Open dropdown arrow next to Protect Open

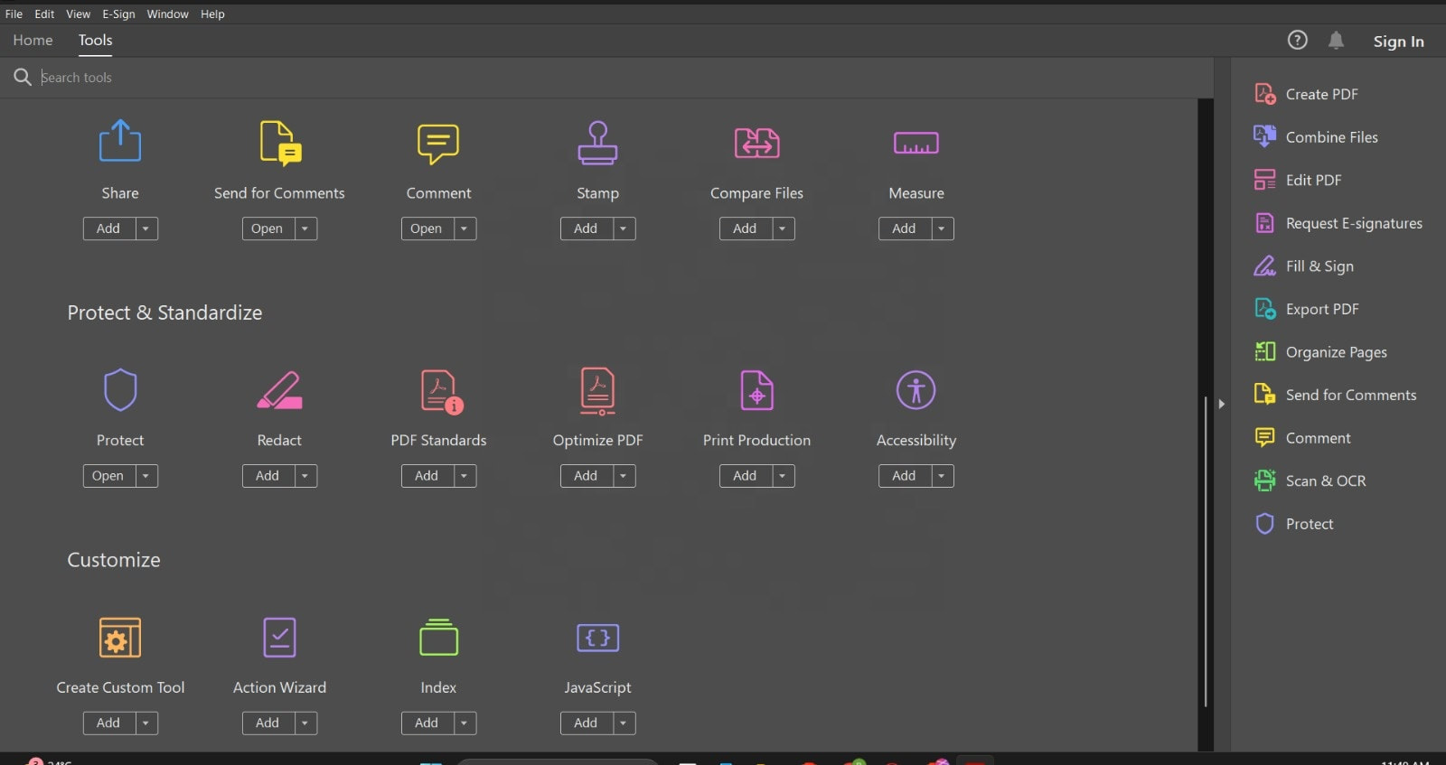point(146,476)
